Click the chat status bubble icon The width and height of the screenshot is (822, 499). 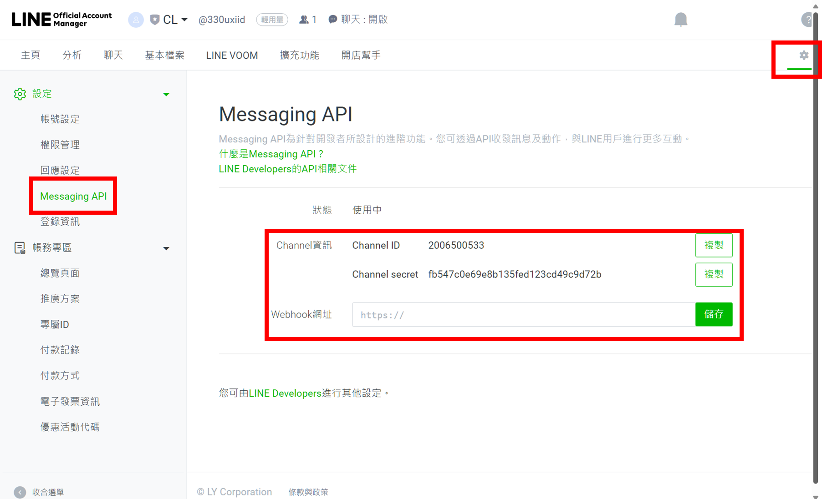(333, 20)
